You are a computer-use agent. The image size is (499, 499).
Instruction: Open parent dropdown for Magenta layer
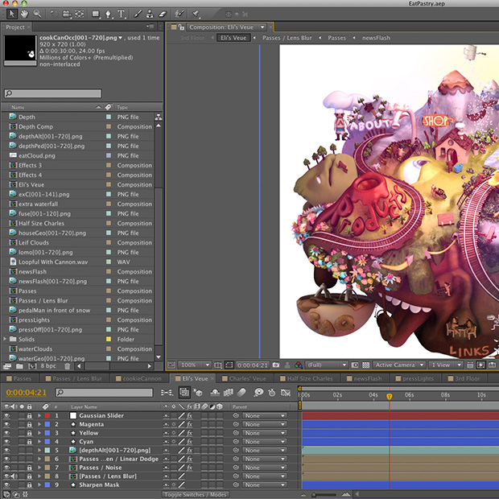(x=265, y=424)
